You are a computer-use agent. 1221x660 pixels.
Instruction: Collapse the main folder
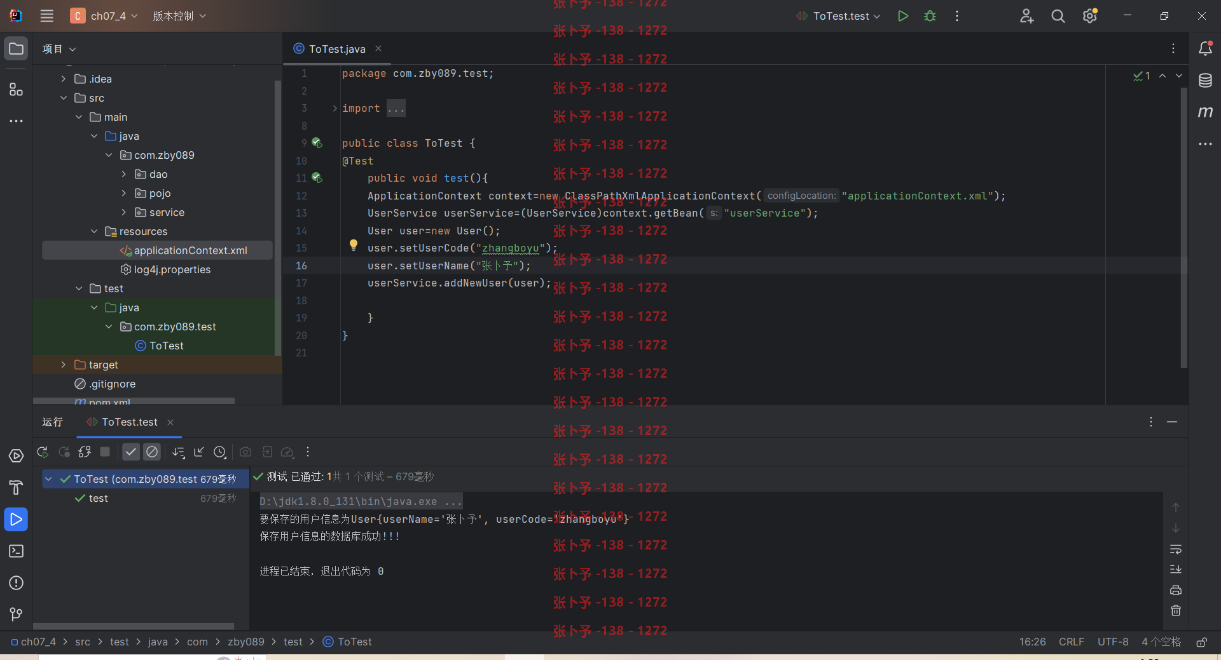78,117
